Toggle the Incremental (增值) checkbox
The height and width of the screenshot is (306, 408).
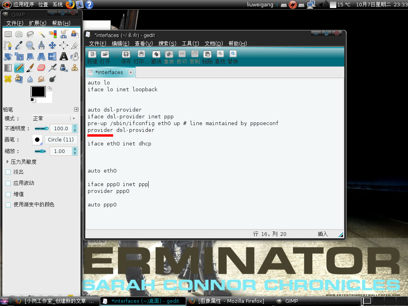pos(8,194)
